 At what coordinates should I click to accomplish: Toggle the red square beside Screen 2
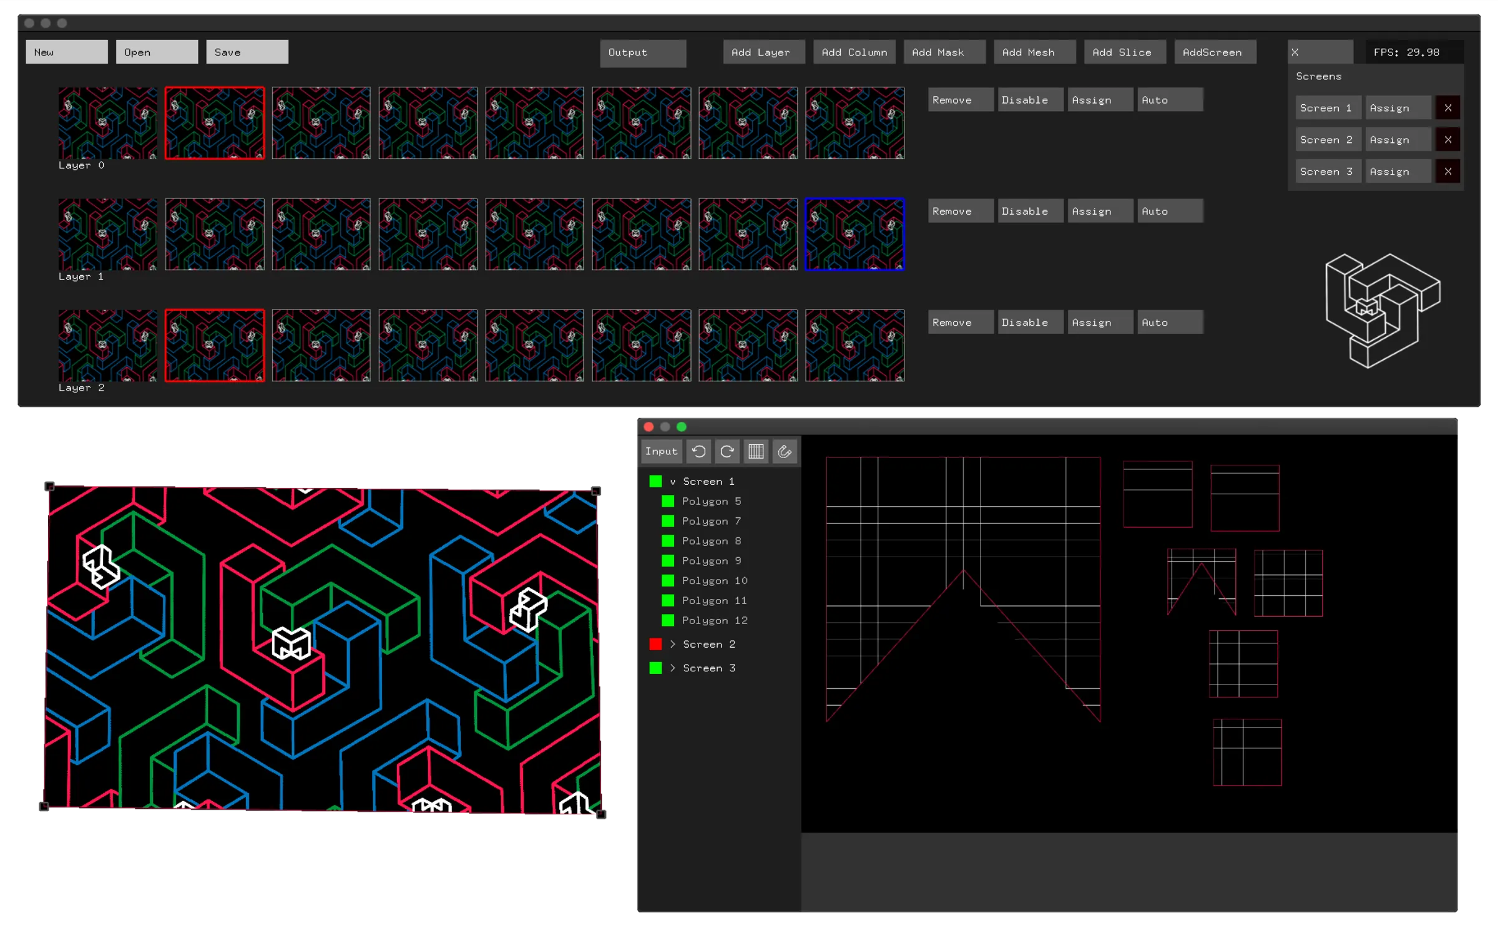click(655, 644)
